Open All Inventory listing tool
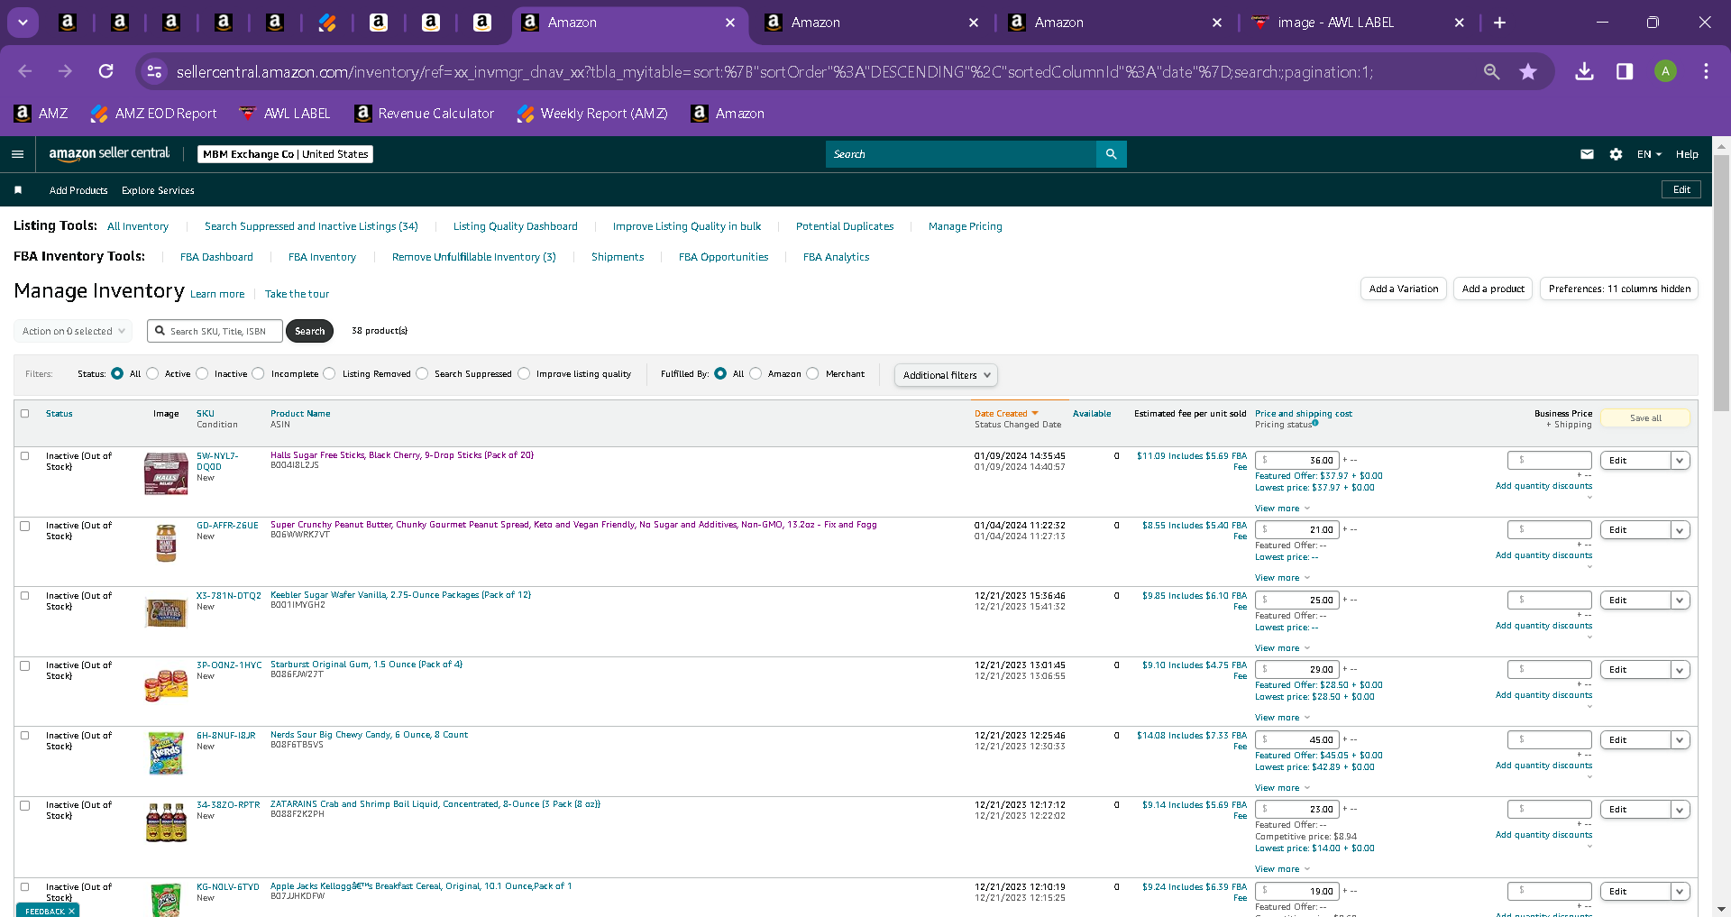This screenshot has width=1731, height=917. coord(138,226)
